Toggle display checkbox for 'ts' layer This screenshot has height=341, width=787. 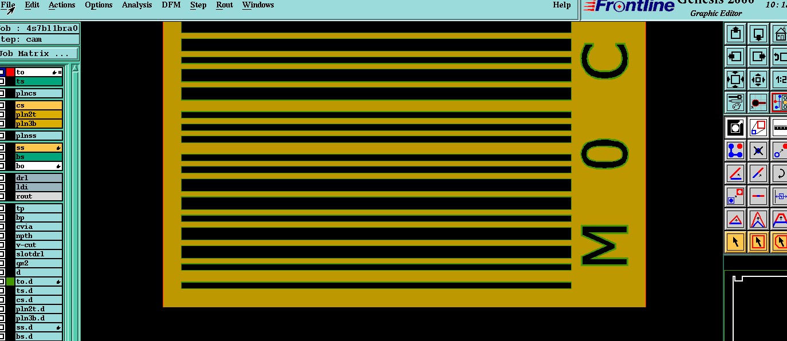tap(2, 81)
